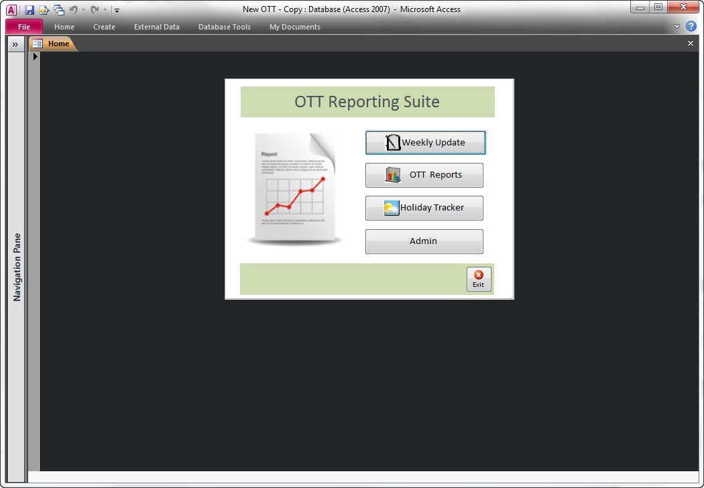The image size is (704, 488).
Task: Open the Admin section
Action: (x=424, y=241)
